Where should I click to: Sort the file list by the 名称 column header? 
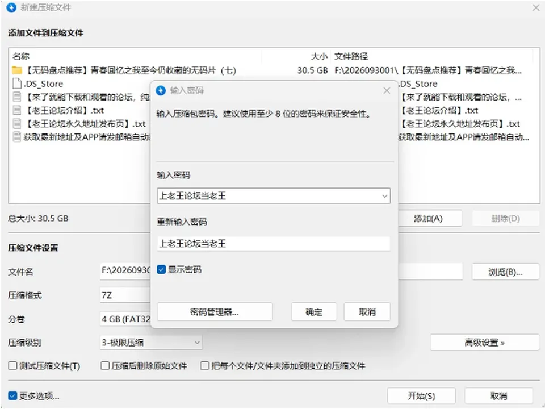[x=21, y=56]
